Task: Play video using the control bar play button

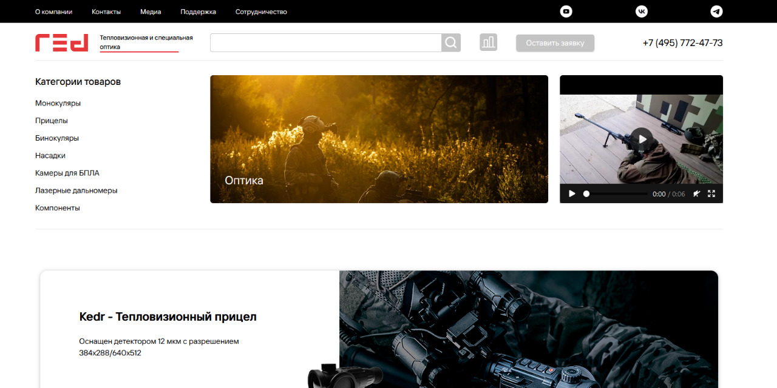Action: click(x=572, y=194)
